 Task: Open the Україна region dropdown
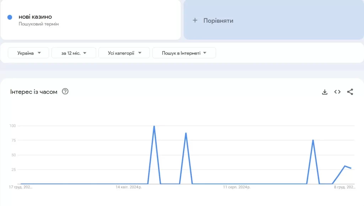28,53
